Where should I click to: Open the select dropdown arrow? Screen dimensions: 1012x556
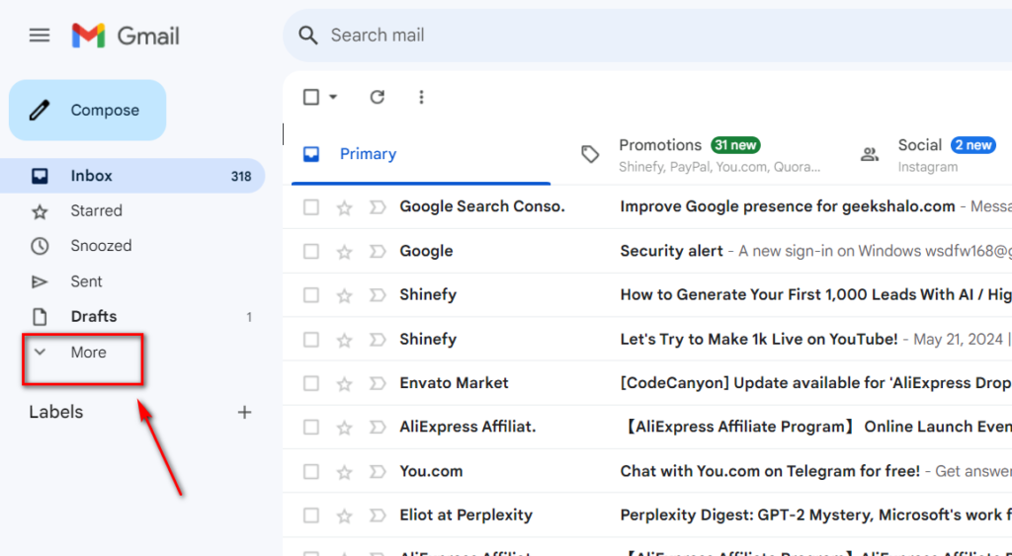pos(333,98)
